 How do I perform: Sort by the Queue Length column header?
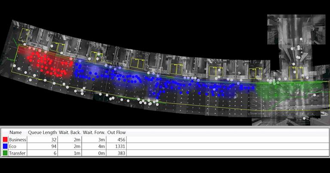(42, 132)
